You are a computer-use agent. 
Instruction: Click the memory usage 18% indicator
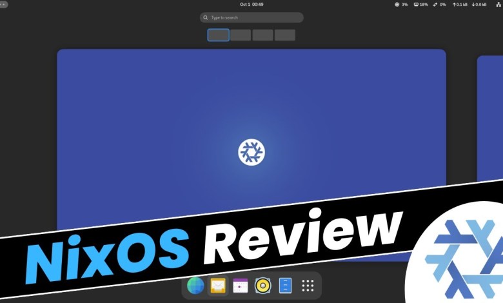(420, 5)
